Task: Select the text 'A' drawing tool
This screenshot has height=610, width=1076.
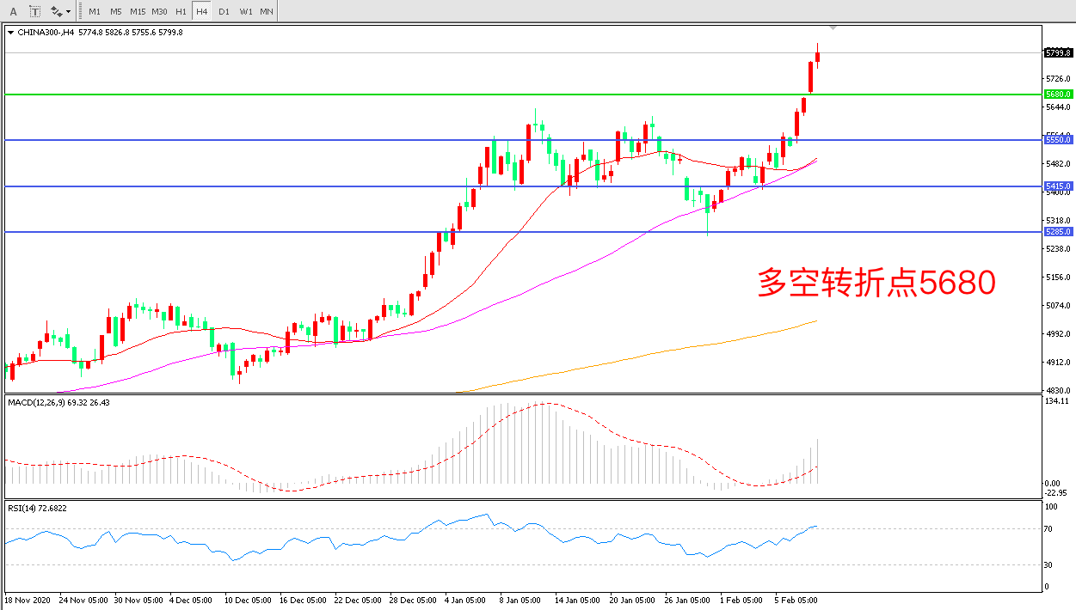Action: point(13,11)
